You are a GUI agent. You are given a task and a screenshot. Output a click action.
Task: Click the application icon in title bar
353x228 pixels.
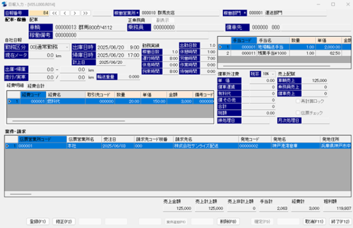pyautogui.click(x=4, y=4)
